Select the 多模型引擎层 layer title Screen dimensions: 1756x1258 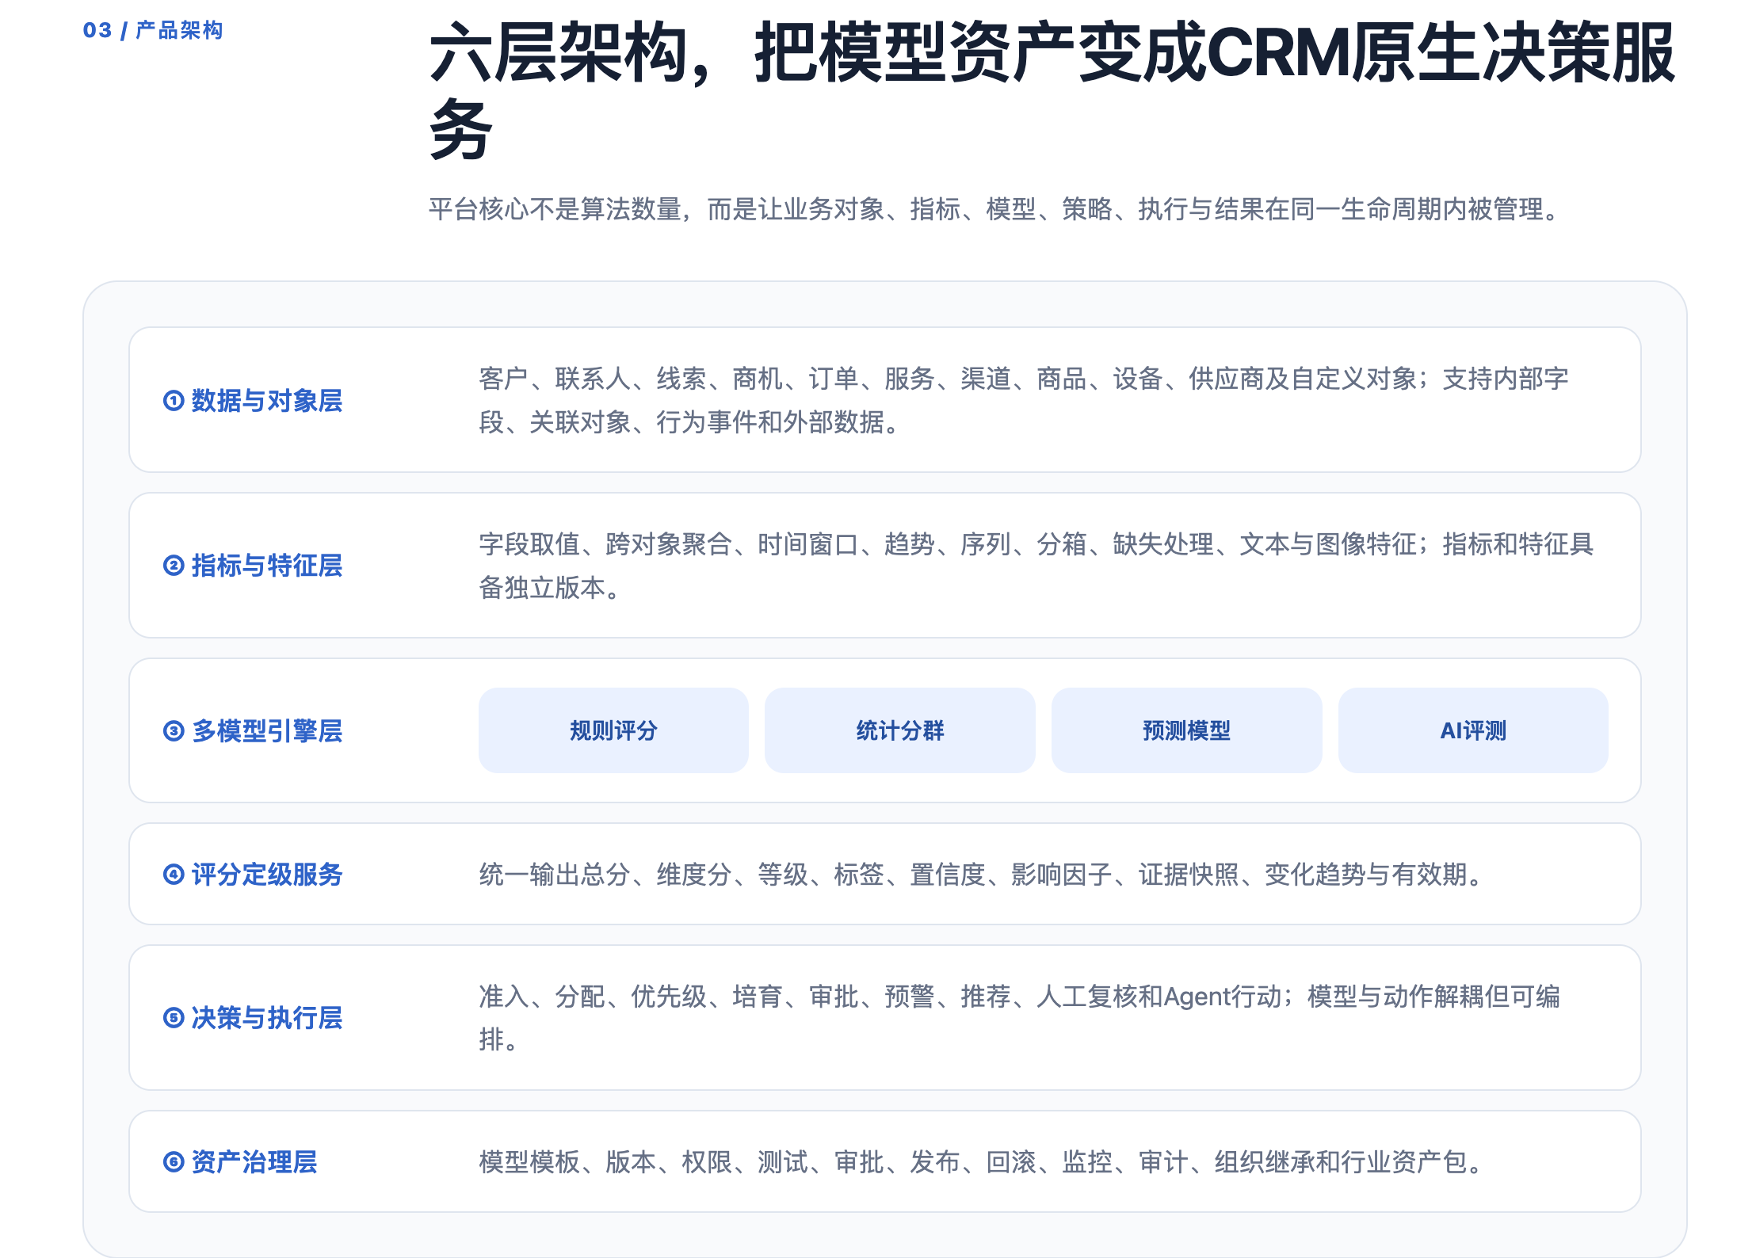(x=267, y=730)
